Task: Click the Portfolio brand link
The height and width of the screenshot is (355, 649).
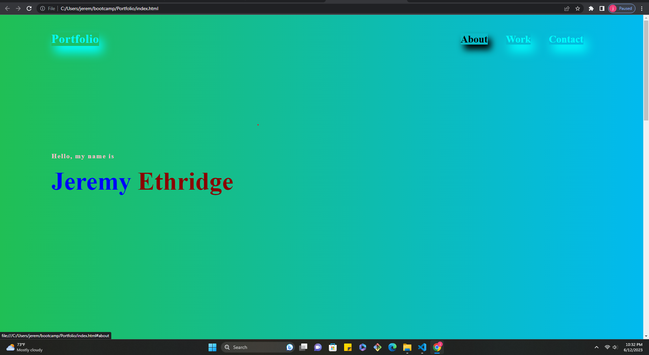Action: 75,39
